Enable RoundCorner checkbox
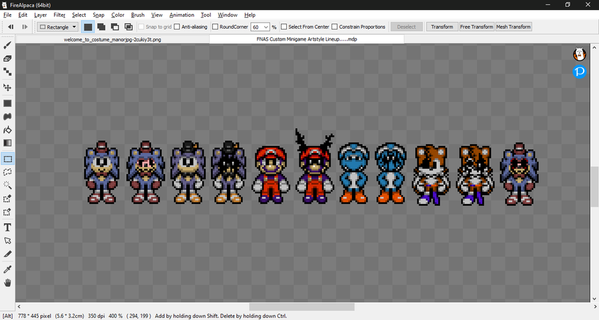Screen dimensions: 599x320 pyautogui.click(x=215, y=27)
